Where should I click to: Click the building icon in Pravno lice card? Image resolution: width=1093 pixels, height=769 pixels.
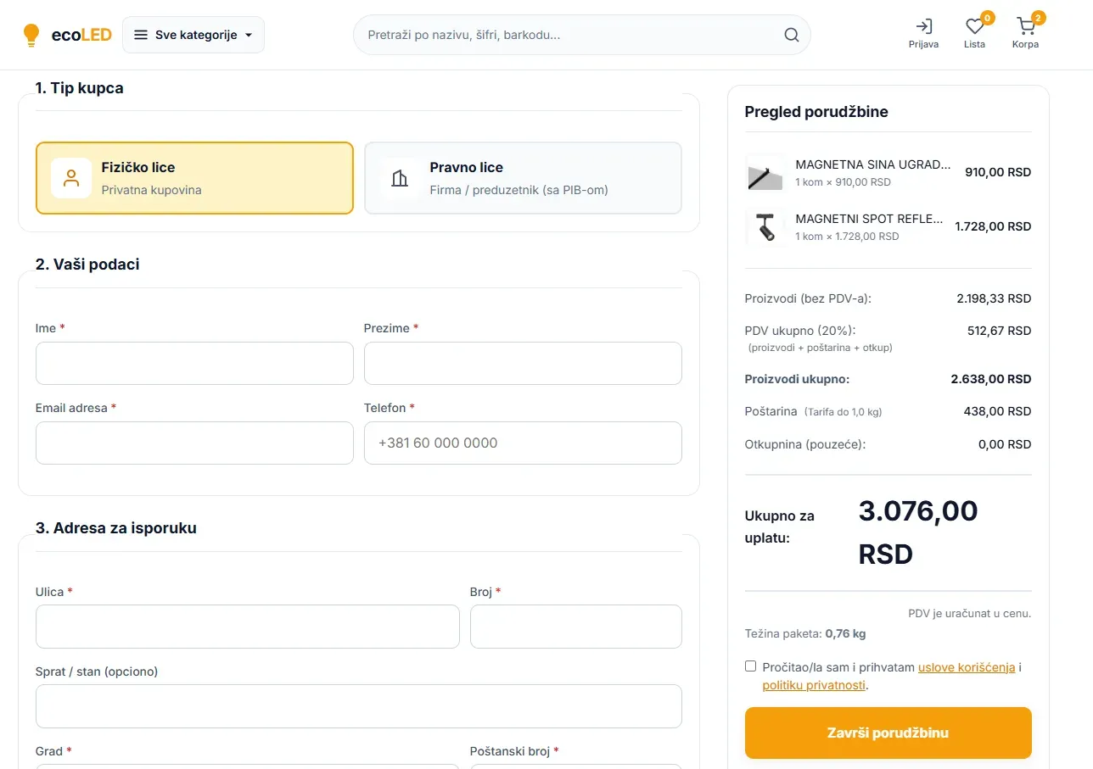[x=400, y=178]
